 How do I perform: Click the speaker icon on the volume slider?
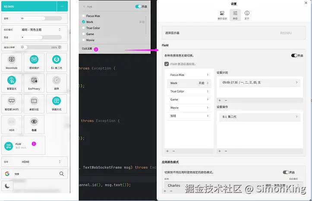(x=22, y=18)
